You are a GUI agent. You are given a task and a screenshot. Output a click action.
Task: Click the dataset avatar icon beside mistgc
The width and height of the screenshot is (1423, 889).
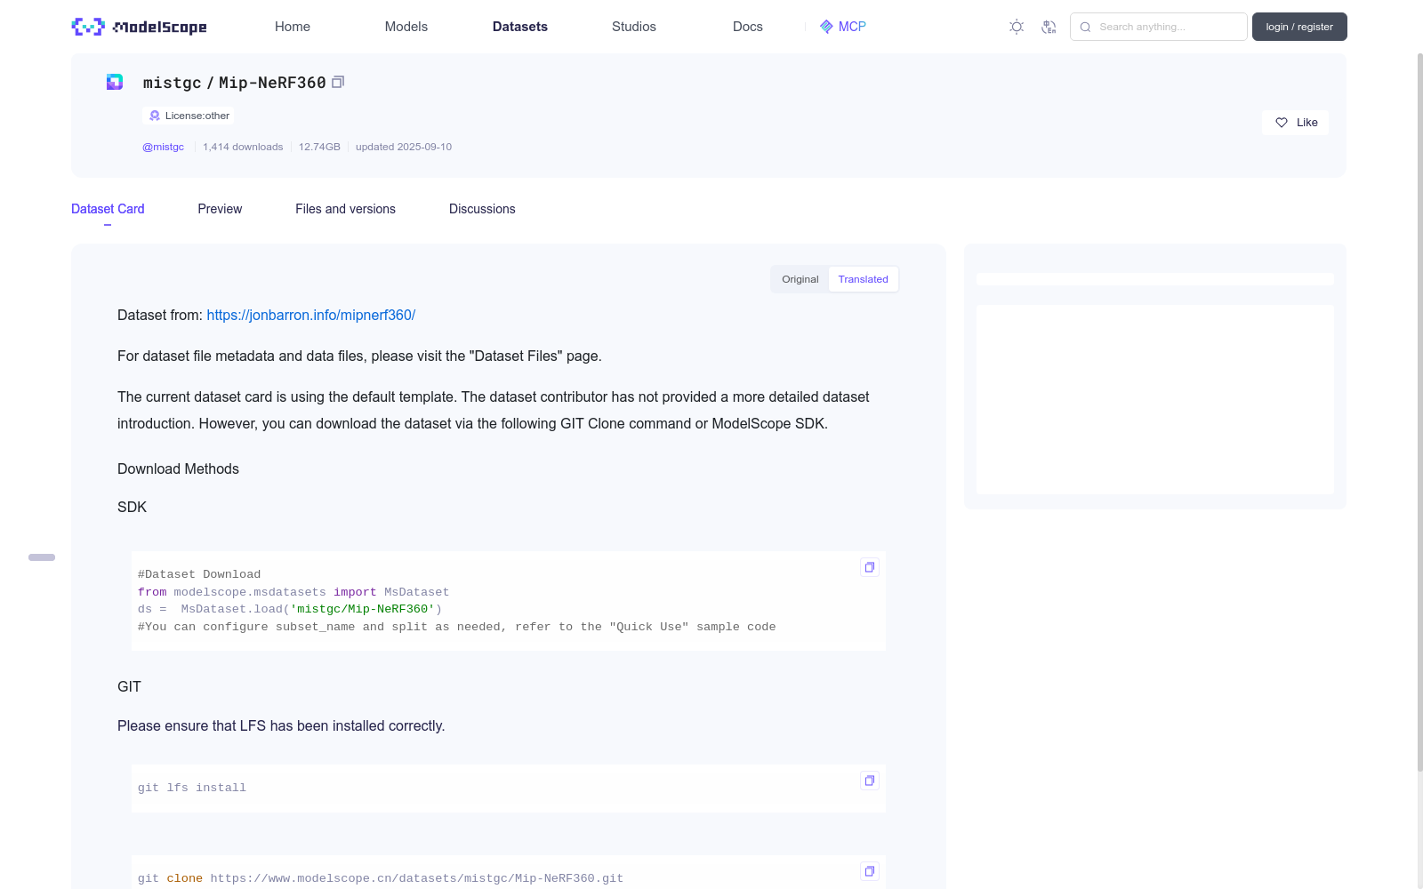tap(115, 83)
